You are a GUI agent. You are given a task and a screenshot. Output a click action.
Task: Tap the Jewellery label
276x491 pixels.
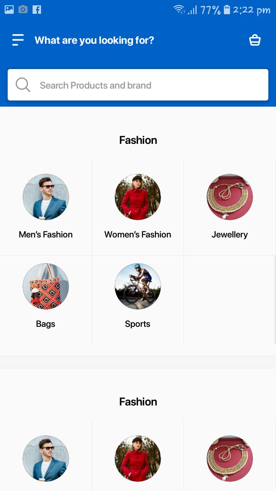coord(230,234)
